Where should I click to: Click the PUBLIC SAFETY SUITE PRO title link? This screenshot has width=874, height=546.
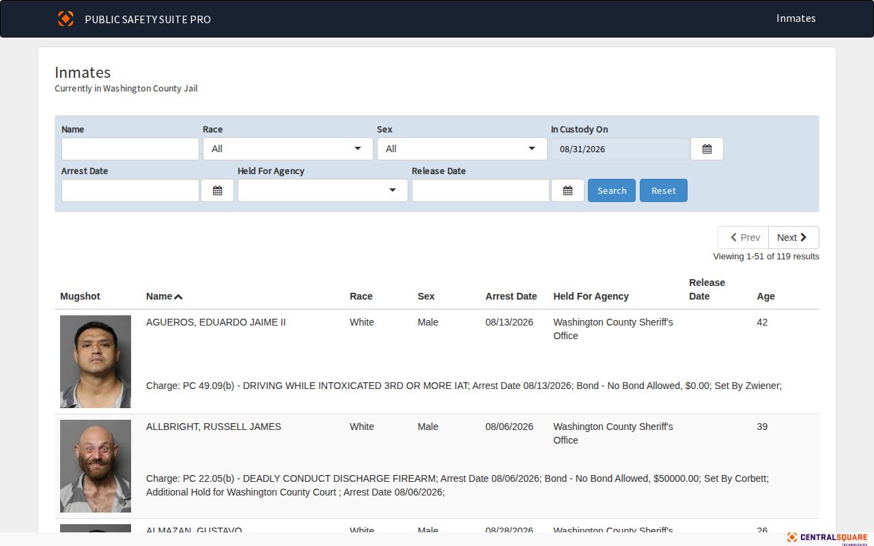[147, 19]
